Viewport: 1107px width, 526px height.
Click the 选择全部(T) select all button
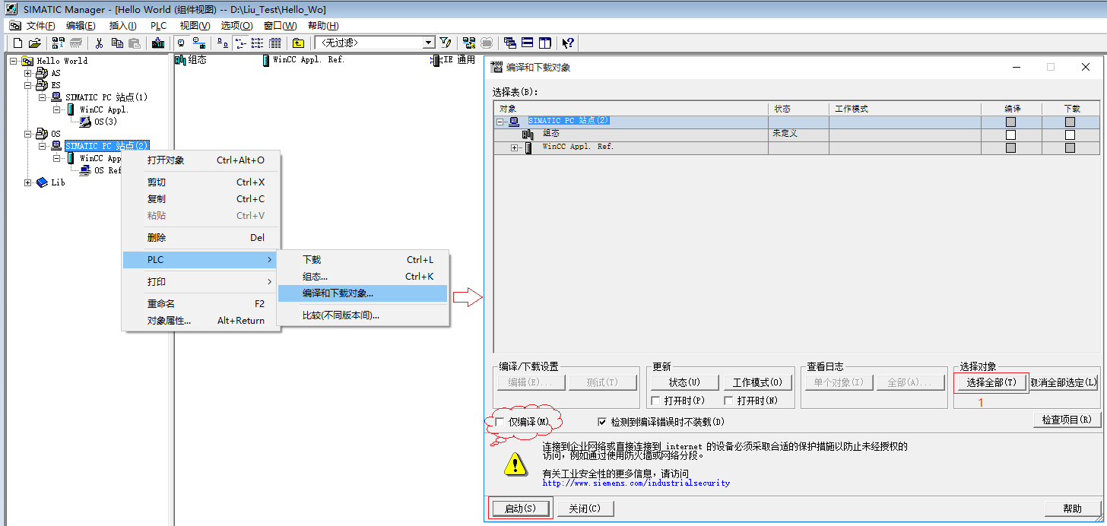[991, 382]
